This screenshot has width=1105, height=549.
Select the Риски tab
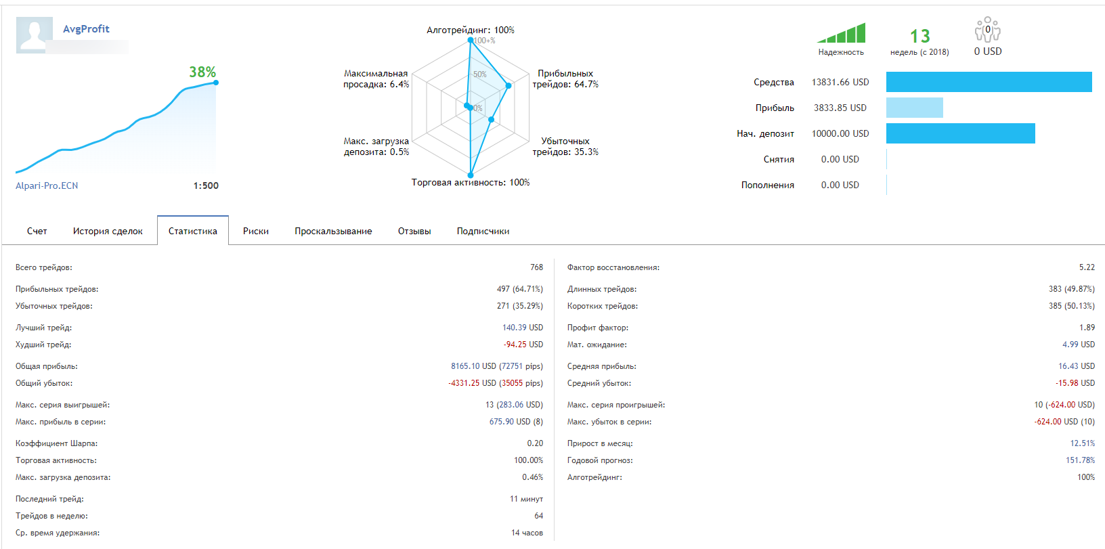click(256, 231)
